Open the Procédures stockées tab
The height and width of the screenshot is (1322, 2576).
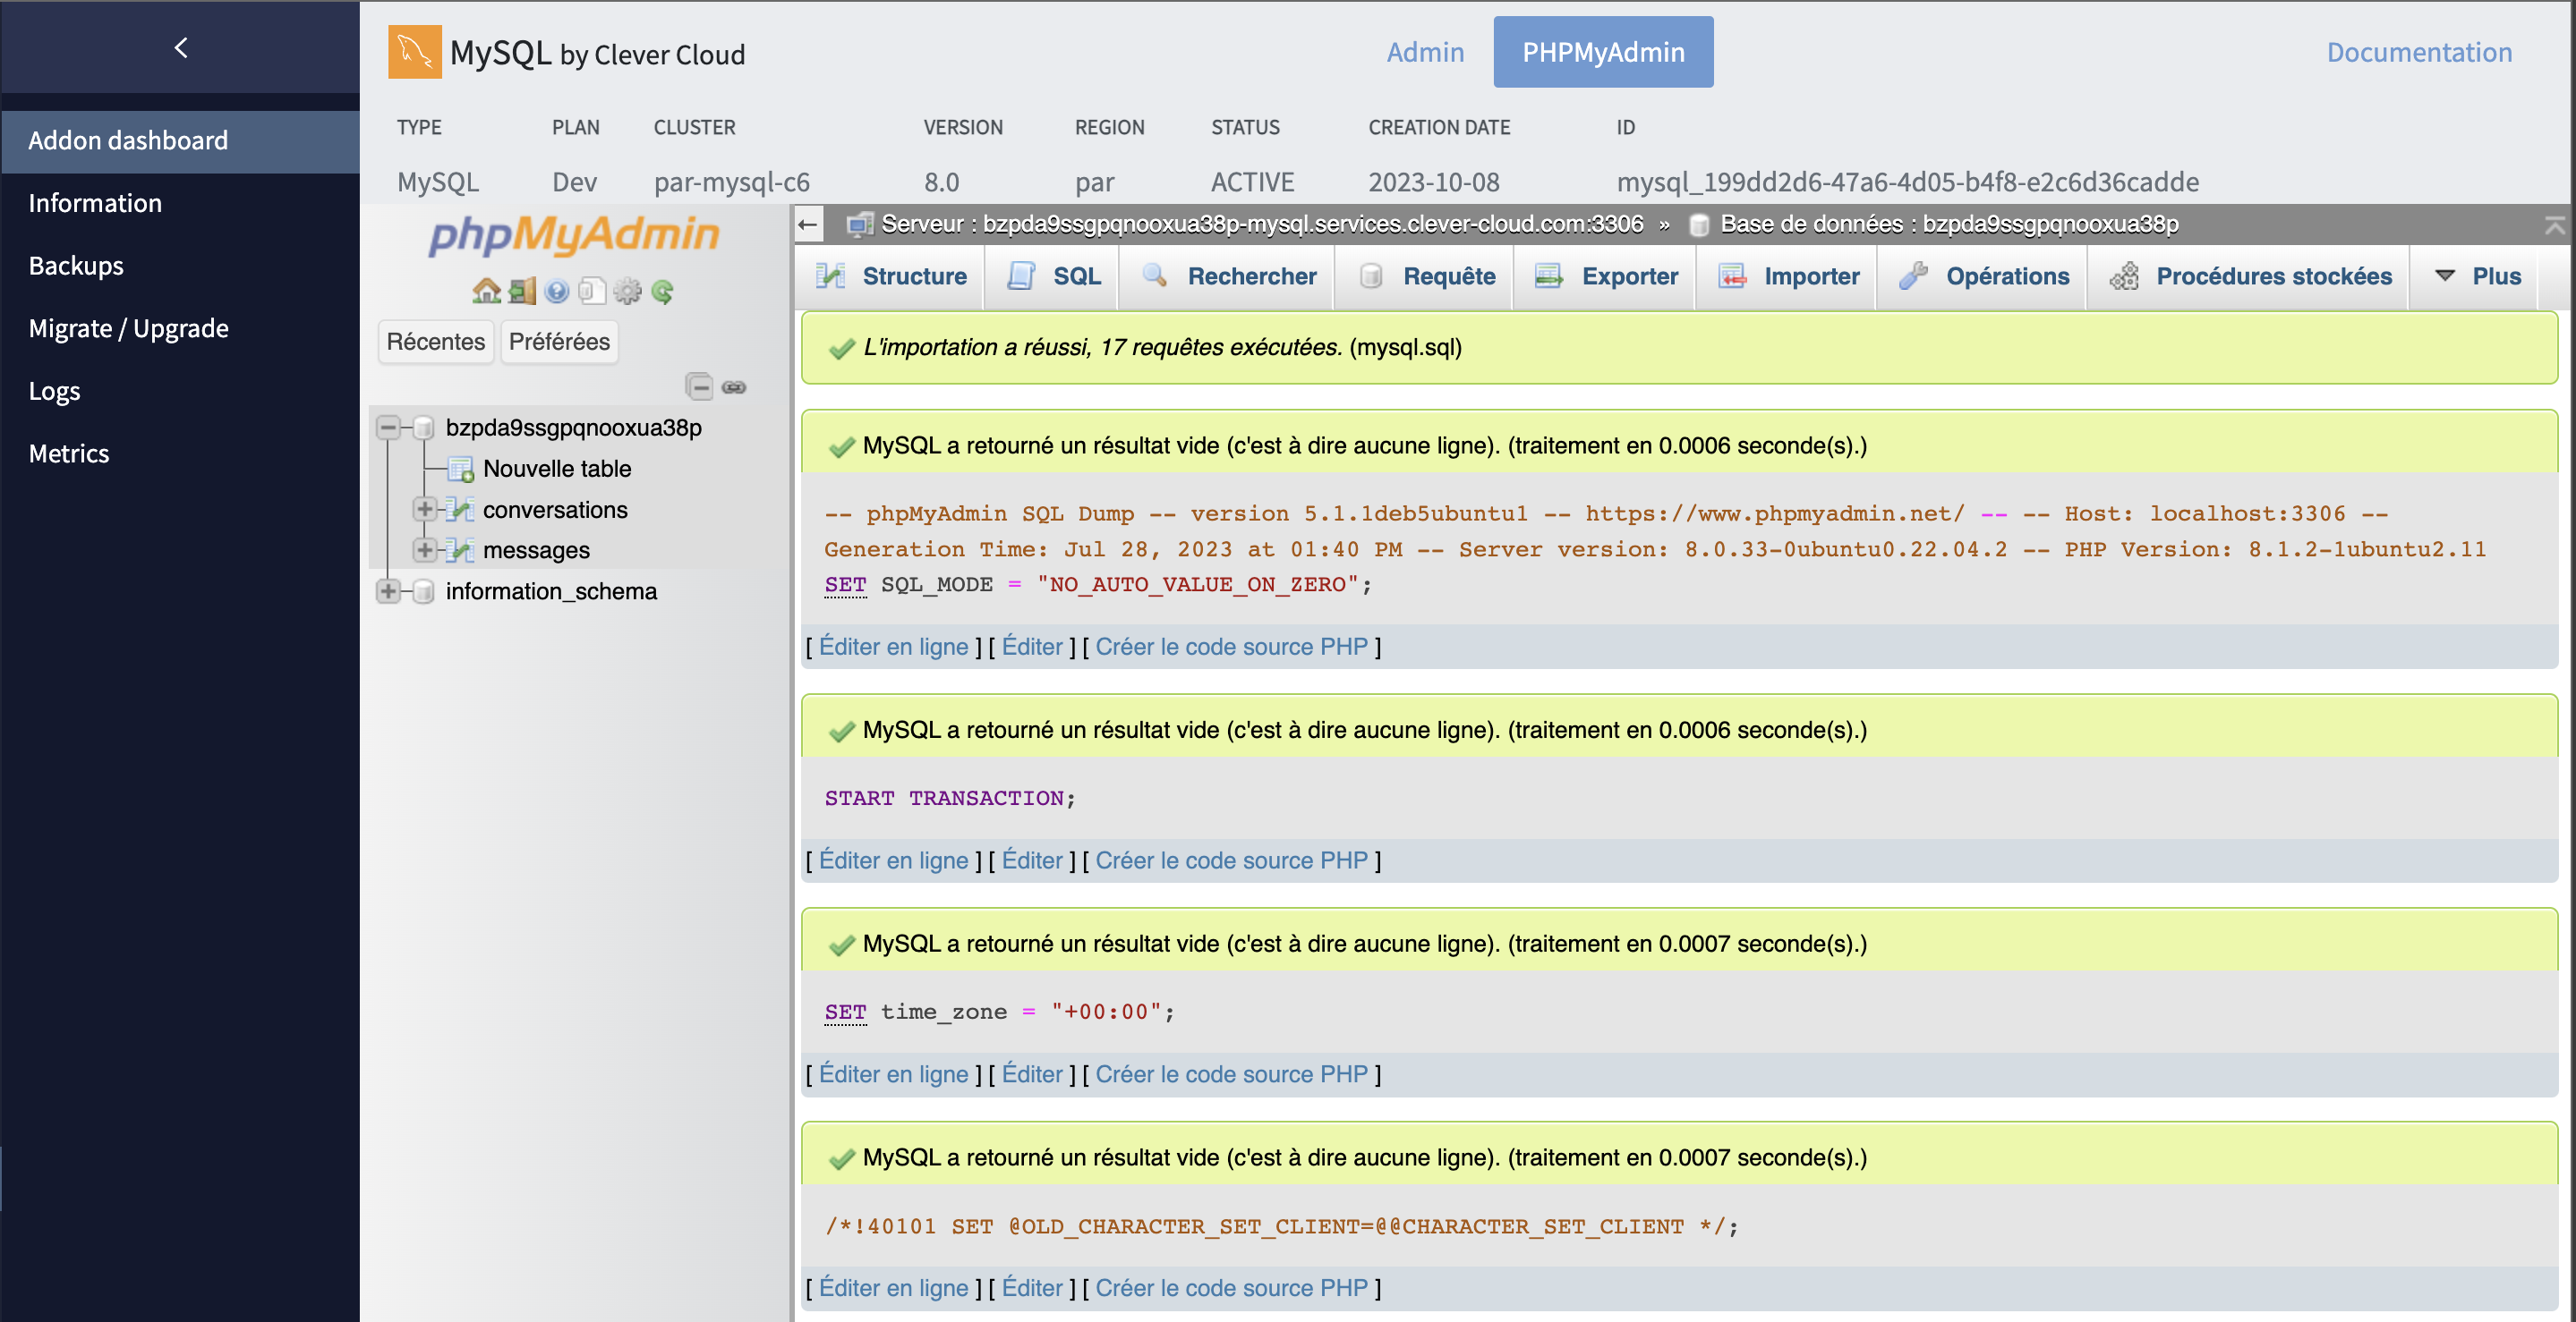click(x=2250, y=276)
